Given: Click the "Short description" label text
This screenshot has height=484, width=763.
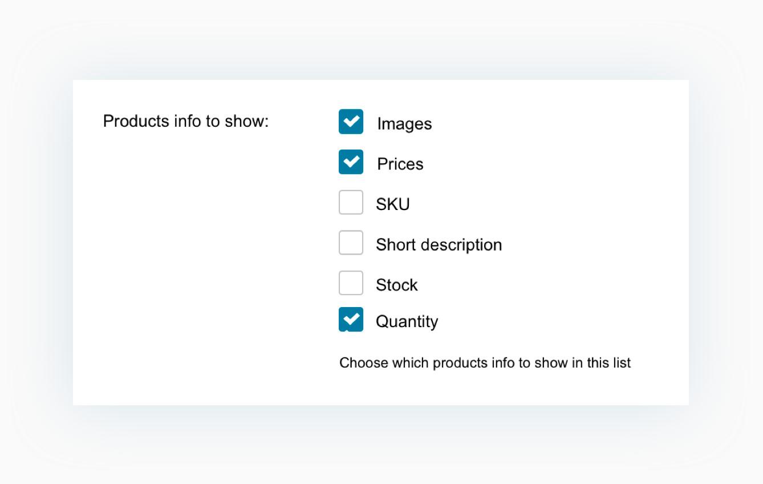Looking at the screenshot, I should [x=439, y=245].
